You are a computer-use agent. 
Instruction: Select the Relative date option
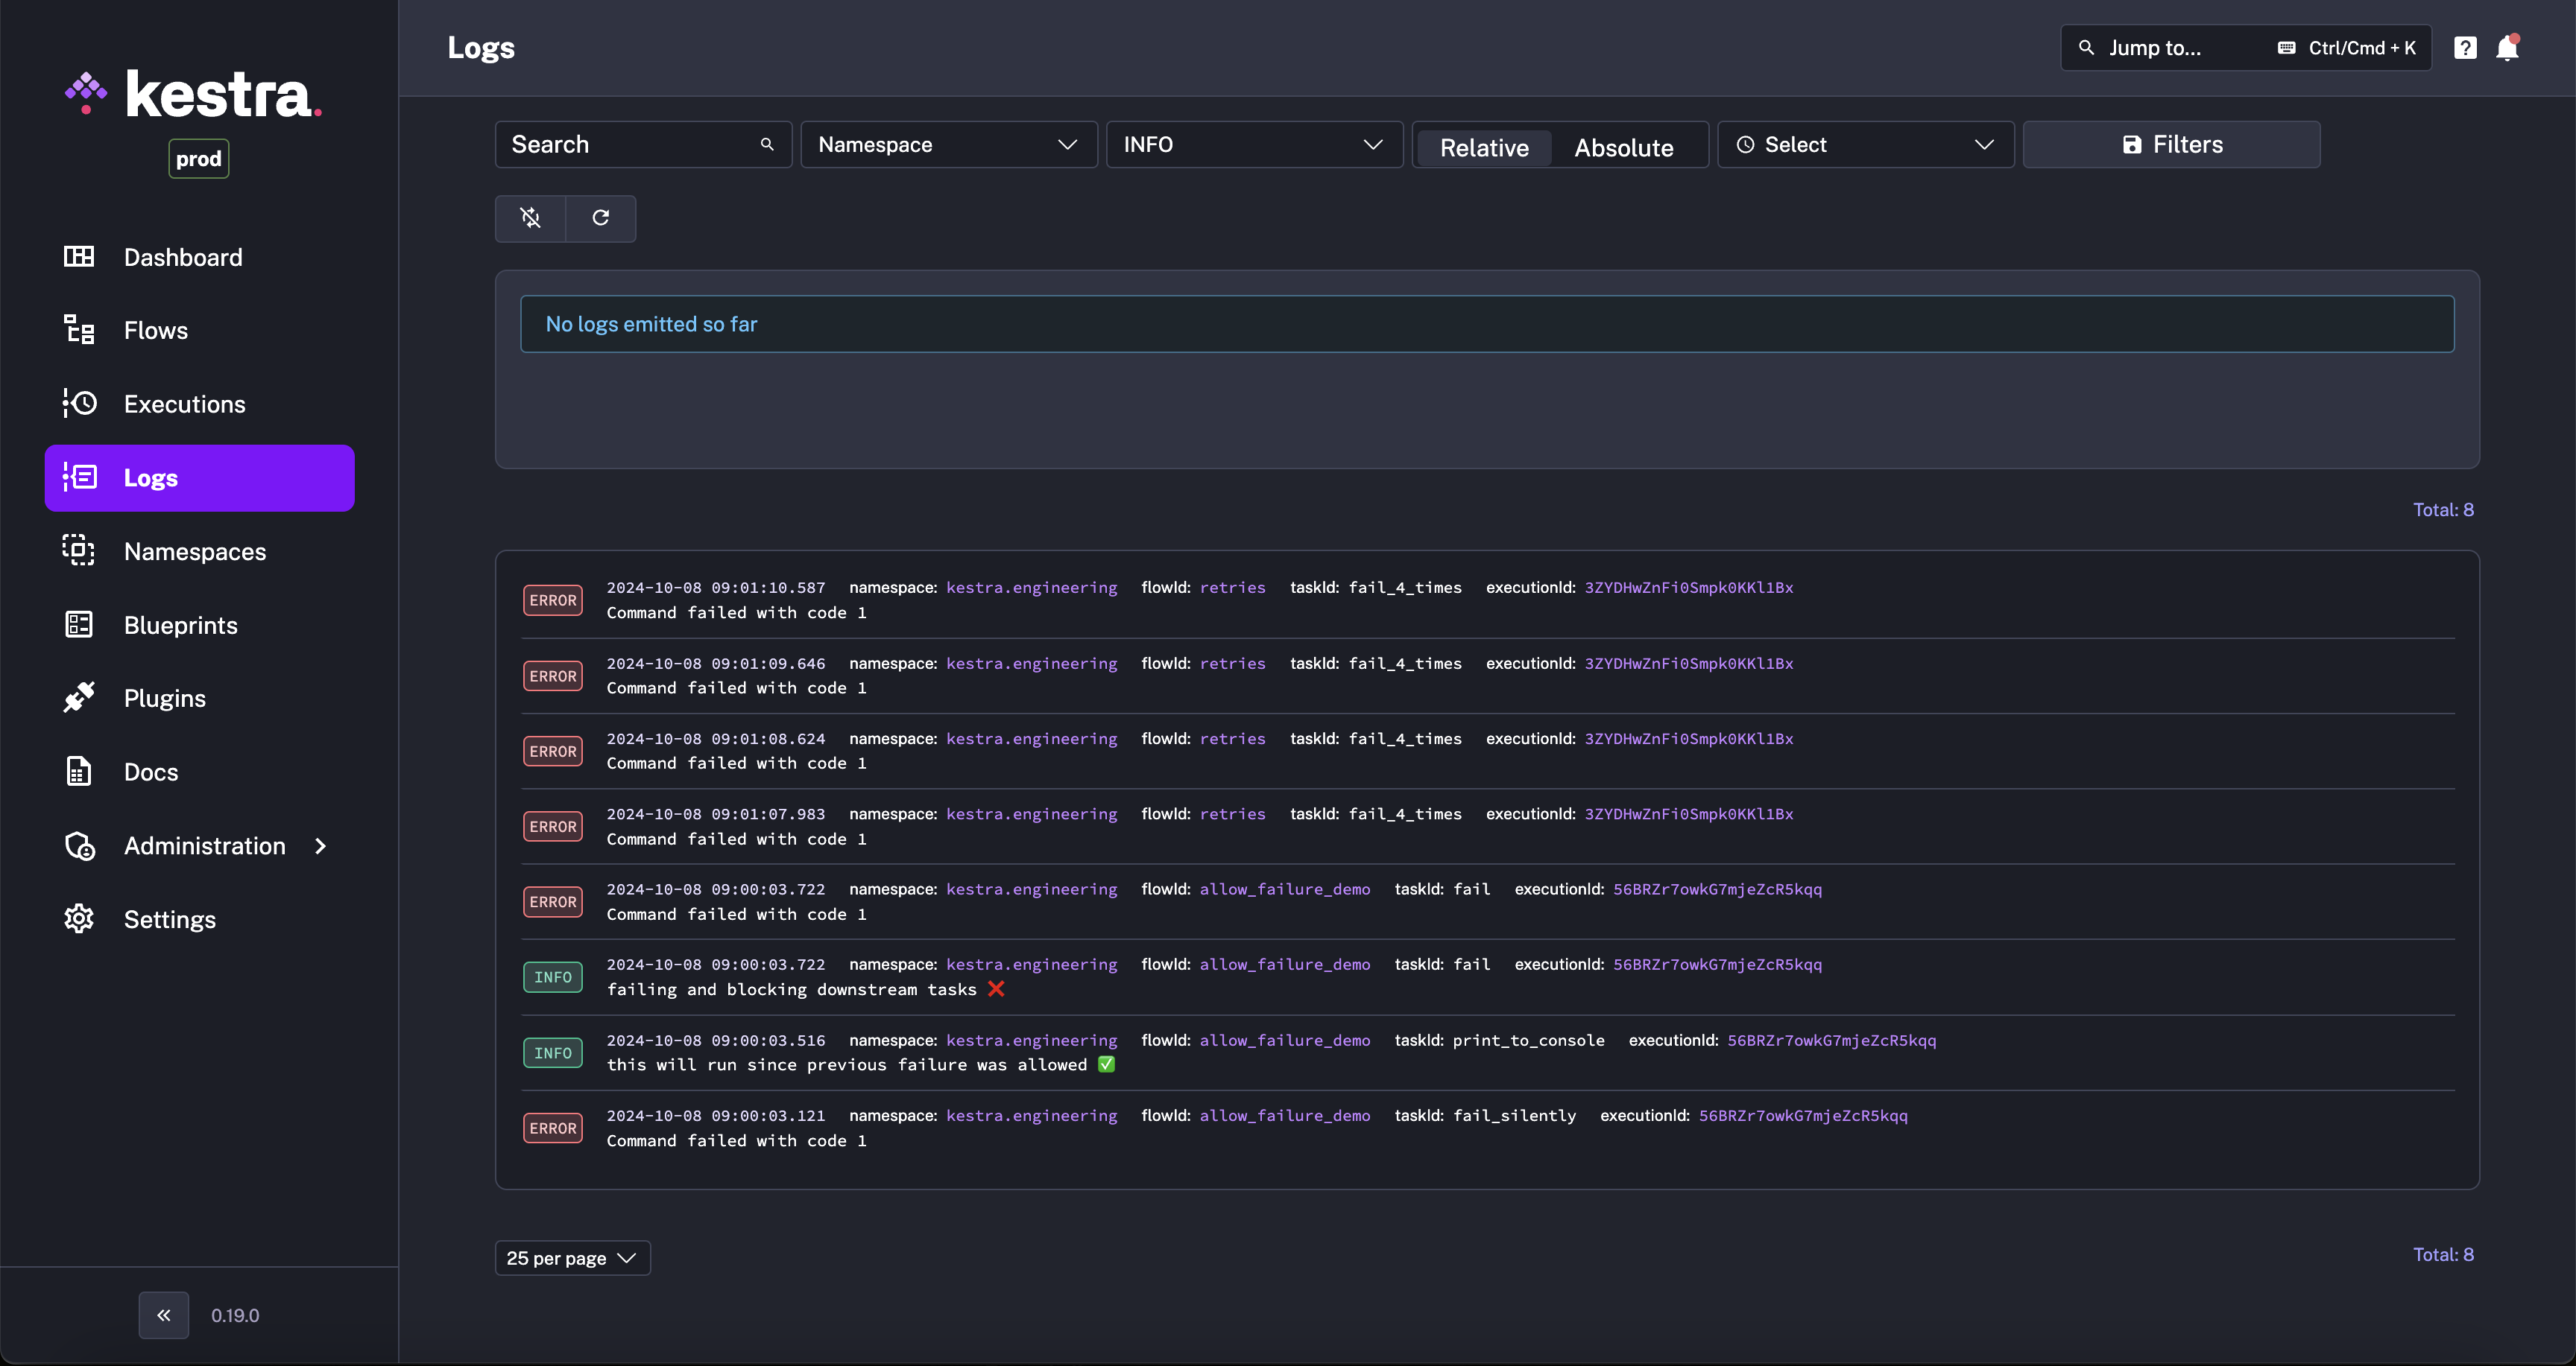1484,148
